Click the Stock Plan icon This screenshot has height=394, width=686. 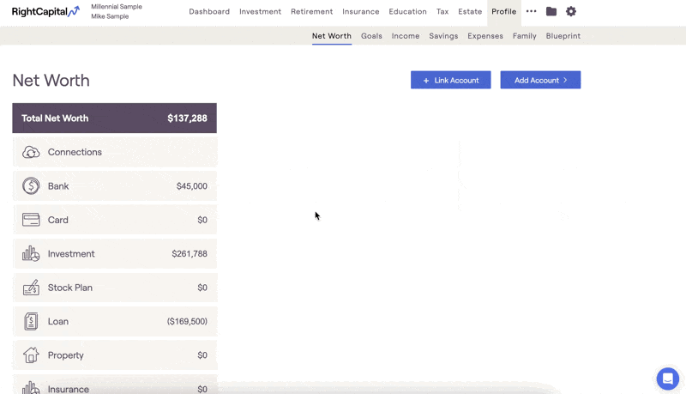[x=31, y=288]
